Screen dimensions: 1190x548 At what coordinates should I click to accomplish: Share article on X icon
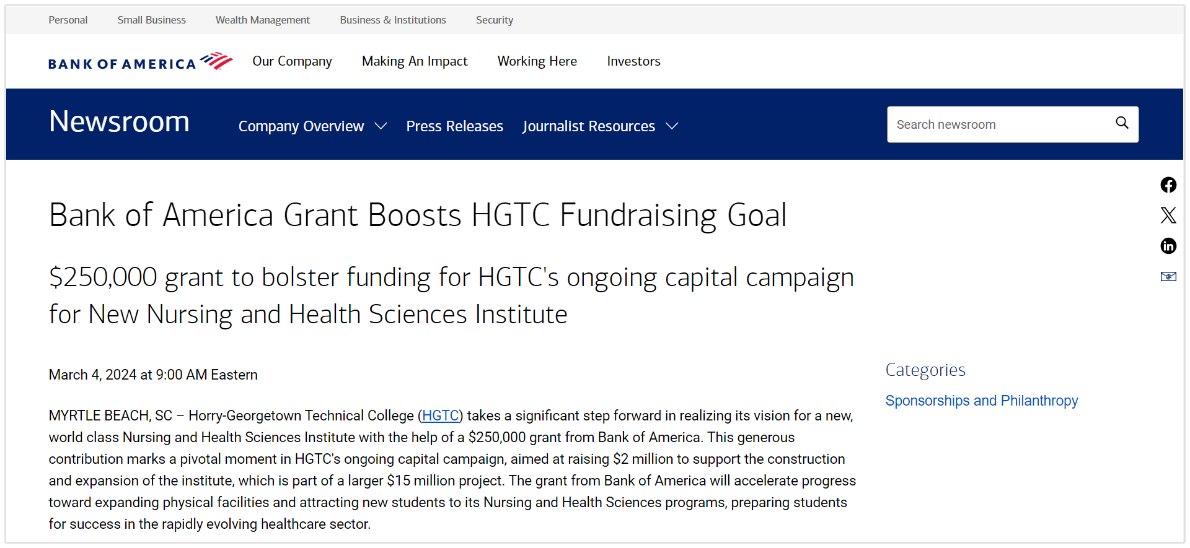click(1168, 215)
